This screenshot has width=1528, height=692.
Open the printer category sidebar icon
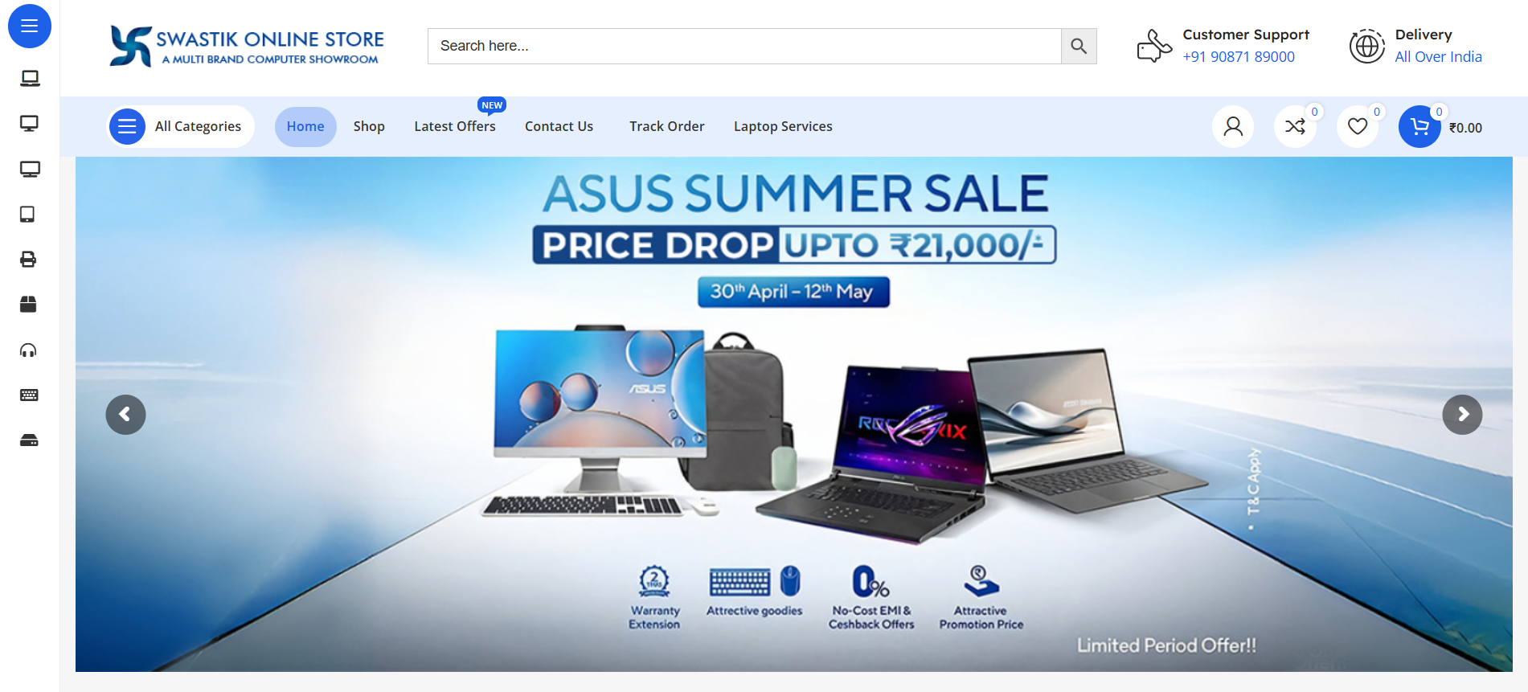28,259
